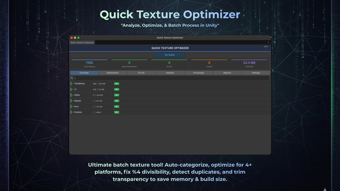
Task: Click the search magnifier icon
Action: pyautogui.click(x=72, y=78)
